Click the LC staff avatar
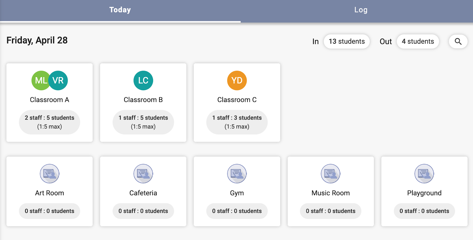The image size is (473, 240). (143, 80)
